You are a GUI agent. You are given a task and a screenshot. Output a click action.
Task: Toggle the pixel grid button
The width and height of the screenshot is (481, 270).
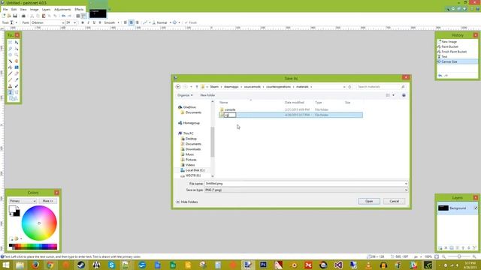(78, 16)
